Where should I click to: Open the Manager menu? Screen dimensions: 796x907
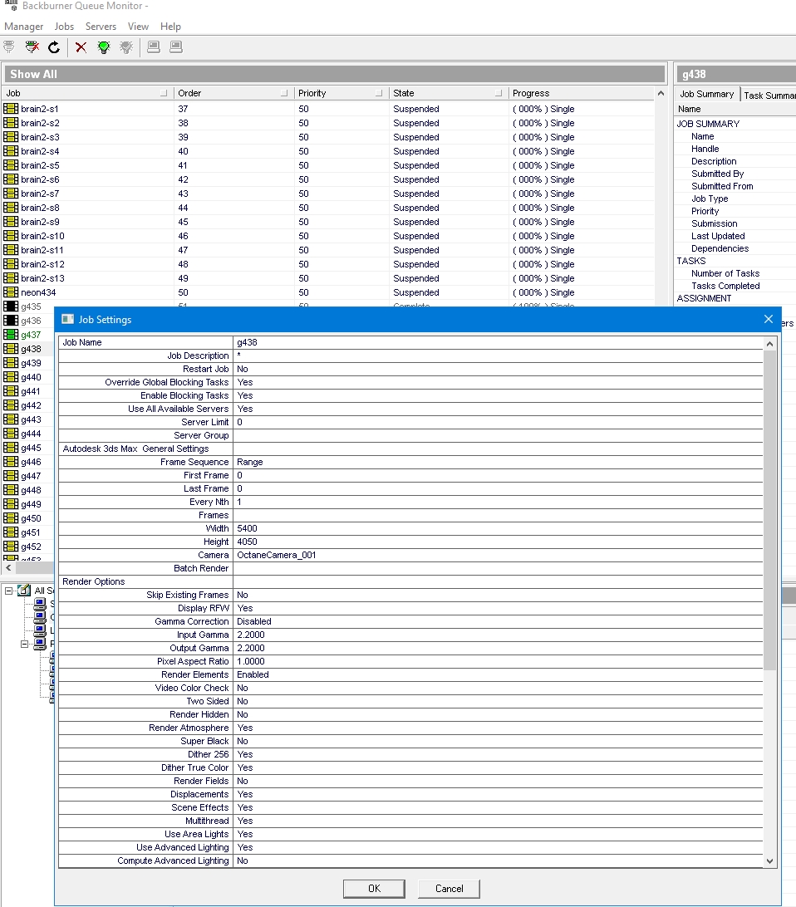(24, 27)
